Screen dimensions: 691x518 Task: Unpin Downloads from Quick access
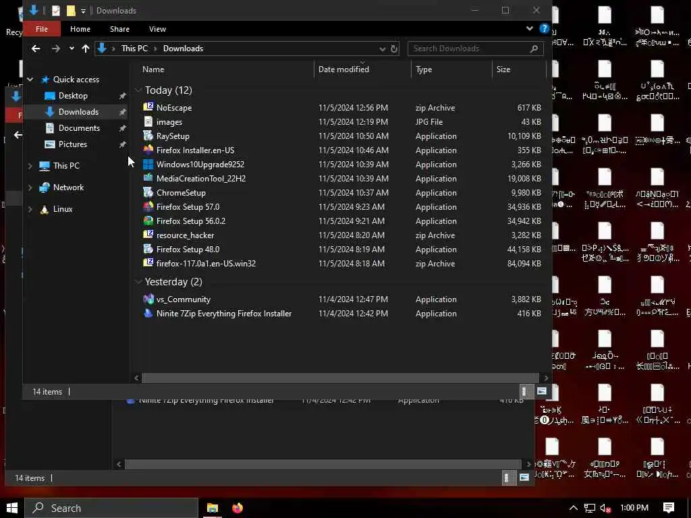123,112
